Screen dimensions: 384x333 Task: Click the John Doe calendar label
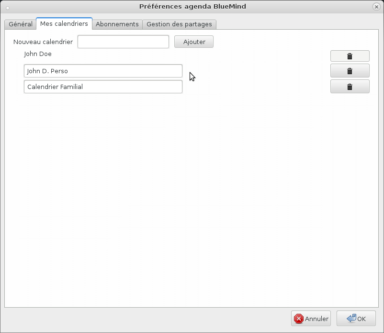38,54
